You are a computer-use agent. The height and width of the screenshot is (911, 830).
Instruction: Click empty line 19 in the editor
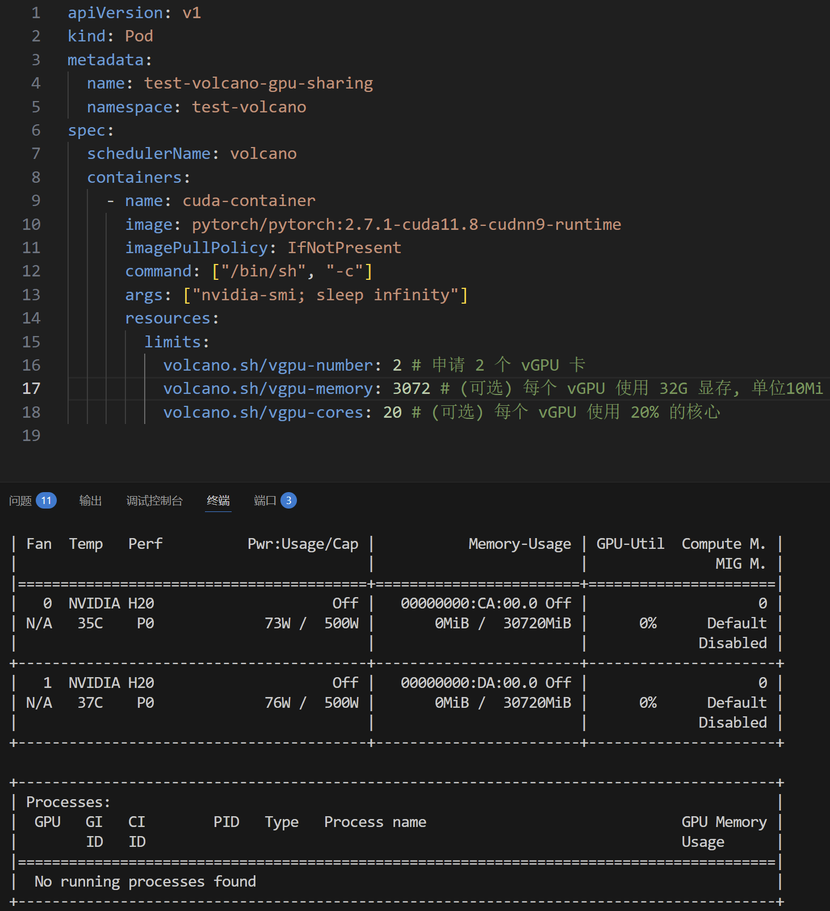341,436
